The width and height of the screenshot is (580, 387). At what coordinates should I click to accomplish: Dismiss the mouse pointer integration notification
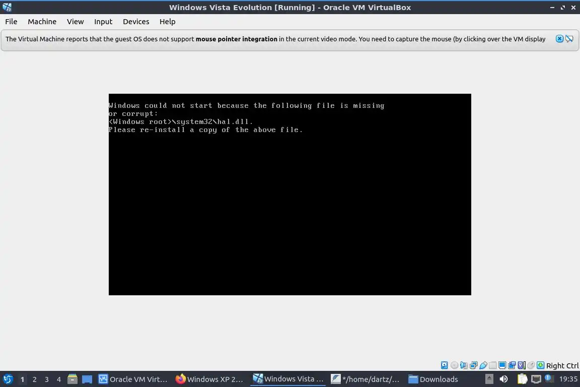559,39
